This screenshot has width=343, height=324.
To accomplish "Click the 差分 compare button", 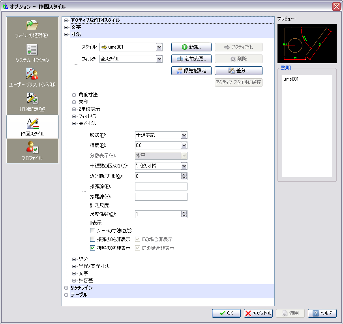I will [238, 70].
